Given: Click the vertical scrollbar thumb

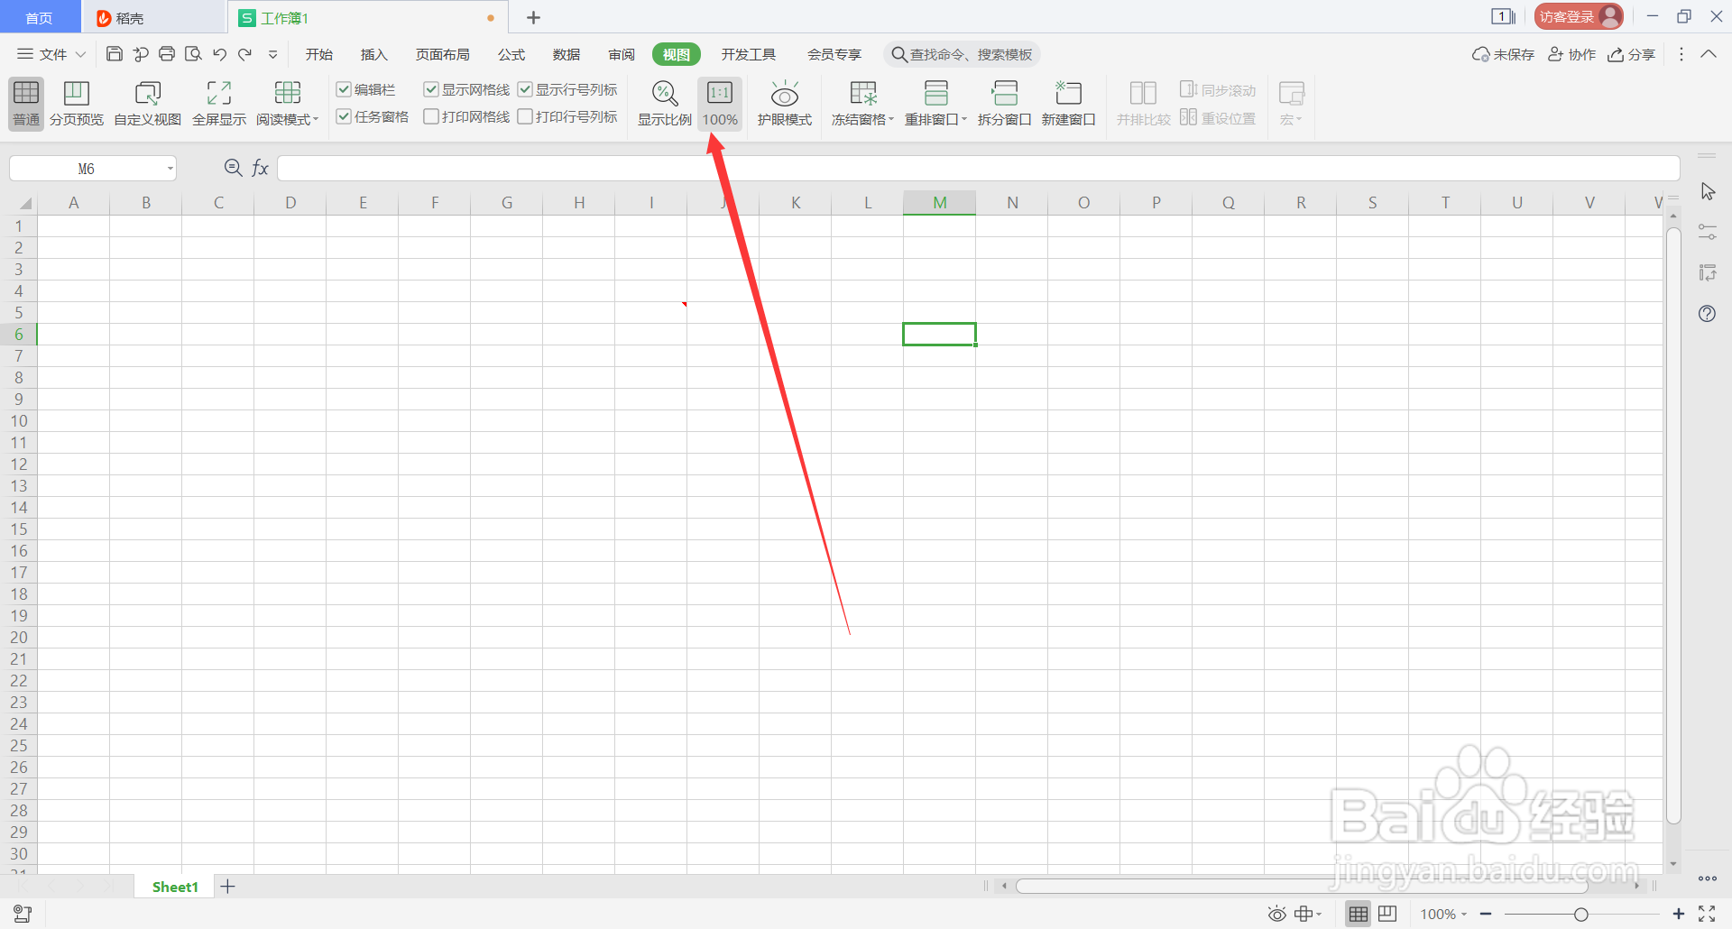Looking at the screenshot, I should tap(1673, 526).
